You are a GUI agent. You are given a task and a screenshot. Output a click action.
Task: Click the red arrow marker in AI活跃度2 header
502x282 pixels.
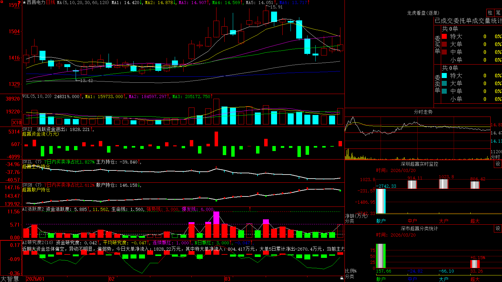[x=250, y=209]
